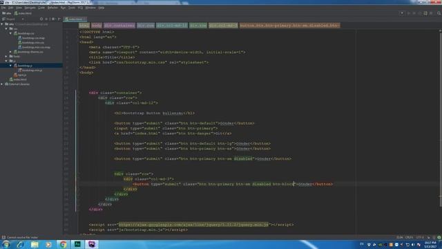Click scroll from source target icon
Screen dimensions: 442x249
[41, 19]
